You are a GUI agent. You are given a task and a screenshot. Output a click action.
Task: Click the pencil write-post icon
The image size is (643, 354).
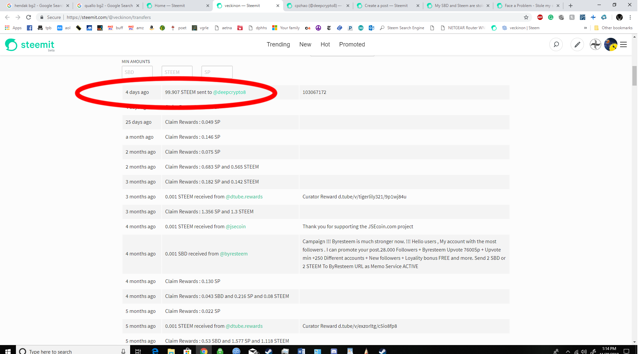(577, 44)
